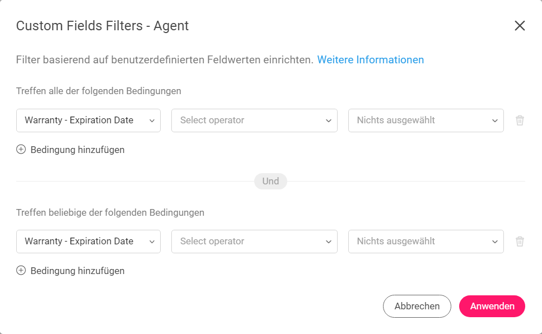Image resolution: width=542 pixels, height=334 pixels.
Task: Open Warranty - Expiration Date field dropdown under 'Treffen alle'
Action: [88, 120]
